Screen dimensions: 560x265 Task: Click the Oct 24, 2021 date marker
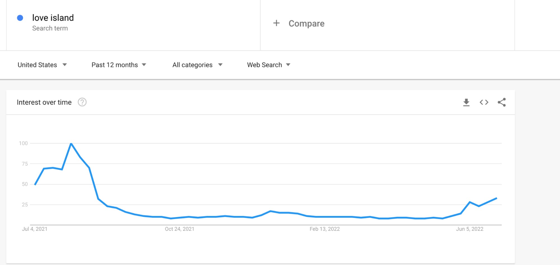coord(179,229)
